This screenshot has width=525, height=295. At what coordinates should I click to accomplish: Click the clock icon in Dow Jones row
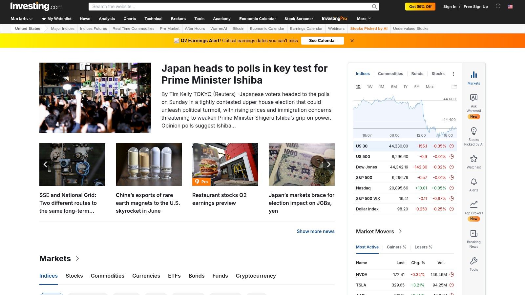[451, 167]
